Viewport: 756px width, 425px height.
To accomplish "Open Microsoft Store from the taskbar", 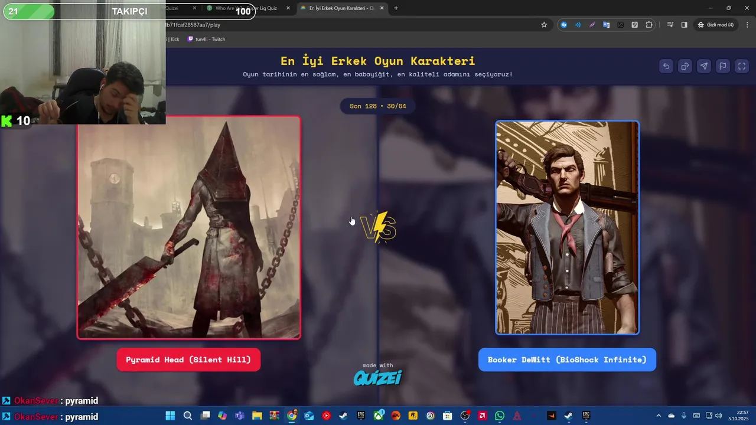I will point(448,416).
